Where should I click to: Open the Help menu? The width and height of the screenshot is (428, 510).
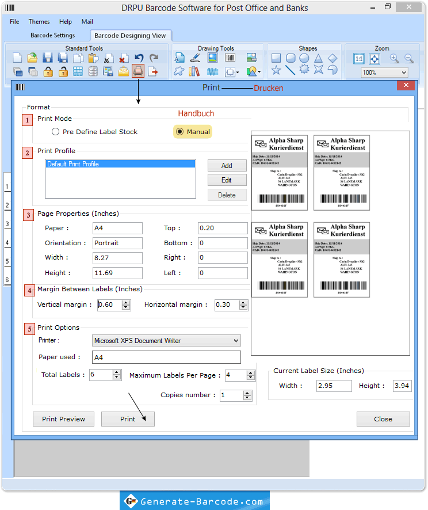click(66, 21)
